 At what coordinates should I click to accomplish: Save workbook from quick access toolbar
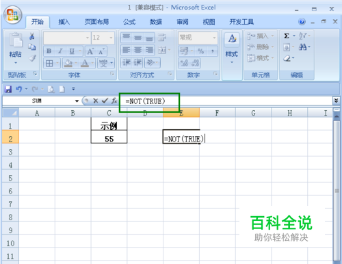coord(8,89)
